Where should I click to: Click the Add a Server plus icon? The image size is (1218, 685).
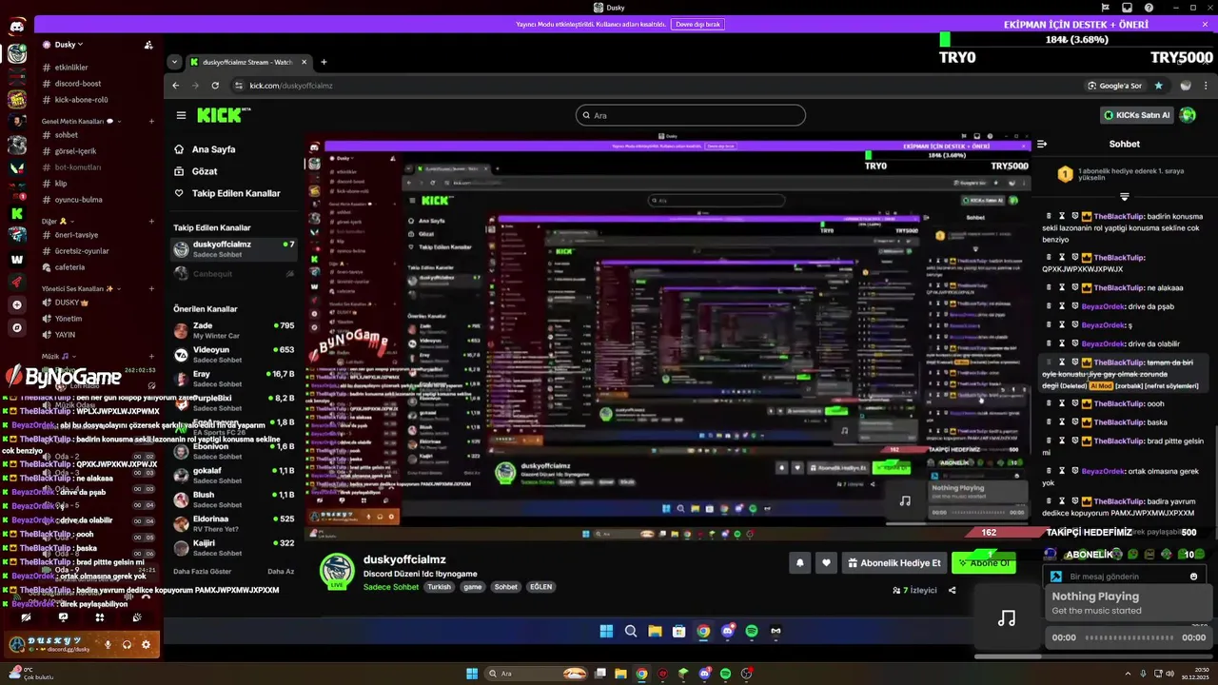coord(17,304)
